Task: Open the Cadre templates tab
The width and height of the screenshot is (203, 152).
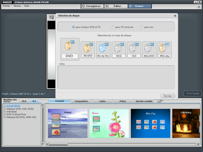Action: pyautogui.click(x=102, y=101)
